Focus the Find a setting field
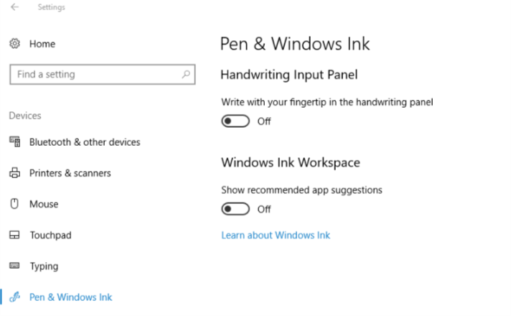The image size is (511, 316). 103,75
